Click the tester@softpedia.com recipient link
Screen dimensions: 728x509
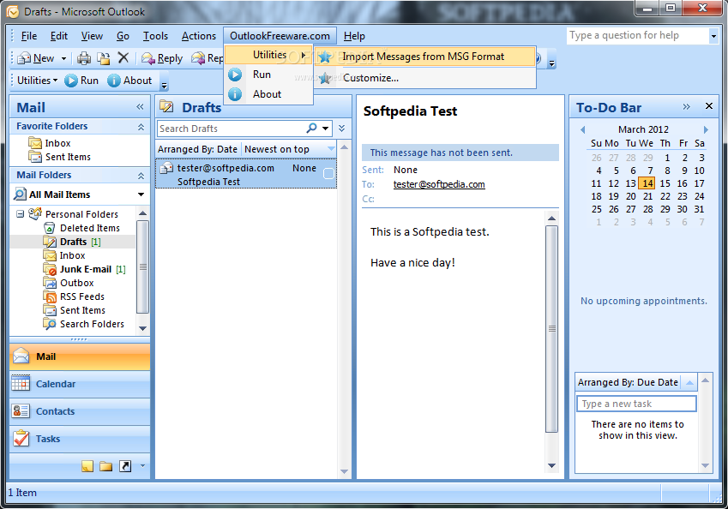pos(439,184)
